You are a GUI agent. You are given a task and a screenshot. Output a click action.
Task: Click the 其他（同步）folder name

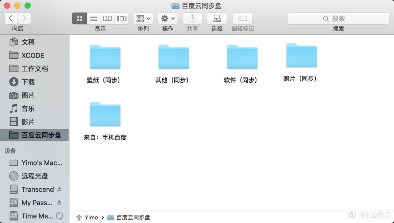click(172, 80)
